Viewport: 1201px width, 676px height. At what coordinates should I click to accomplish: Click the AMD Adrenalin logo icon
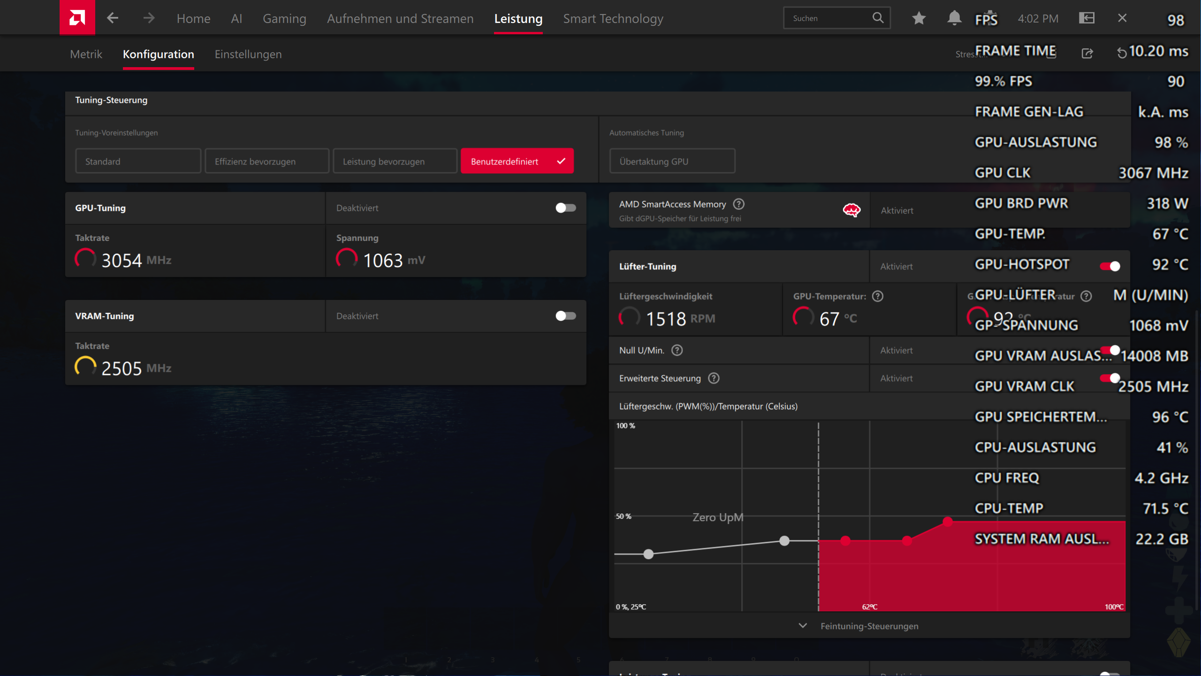click(77, 17)
